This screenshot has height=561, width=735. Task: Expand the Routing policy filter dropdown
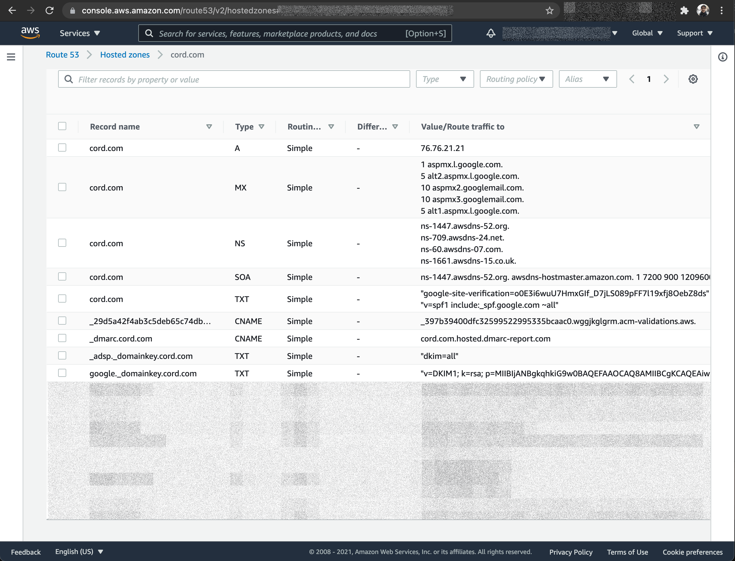pyautogui.click(x=516, y=79)
